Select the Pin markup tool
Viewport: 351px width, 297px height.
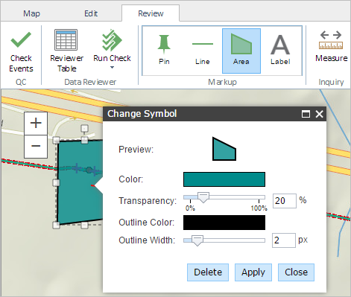(164, 51)
